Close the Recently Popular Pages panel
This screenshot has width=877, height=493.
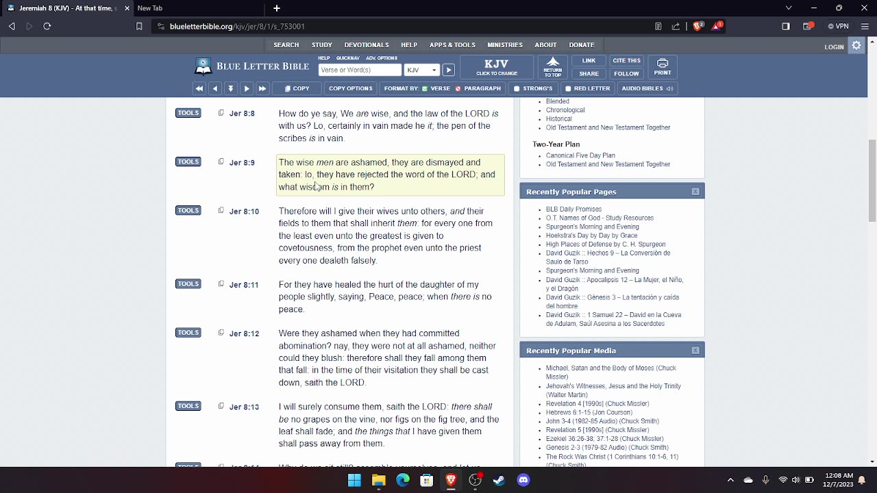pos(695,192)
